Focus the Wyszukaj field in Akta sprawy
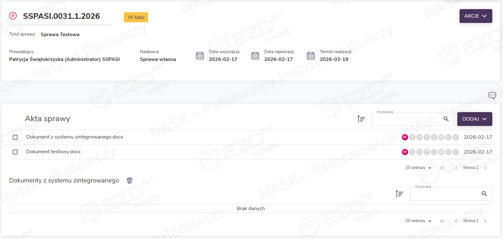Viewport: 503px width, 239px height. pos(407,119)
